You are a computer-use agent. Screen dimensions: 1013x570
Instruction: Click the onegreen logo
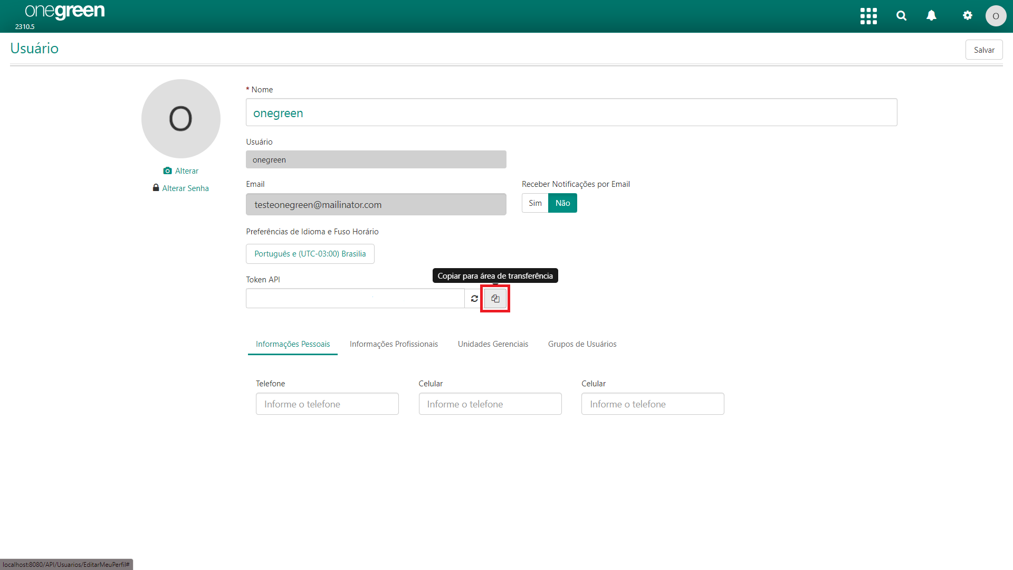point(65,12)
